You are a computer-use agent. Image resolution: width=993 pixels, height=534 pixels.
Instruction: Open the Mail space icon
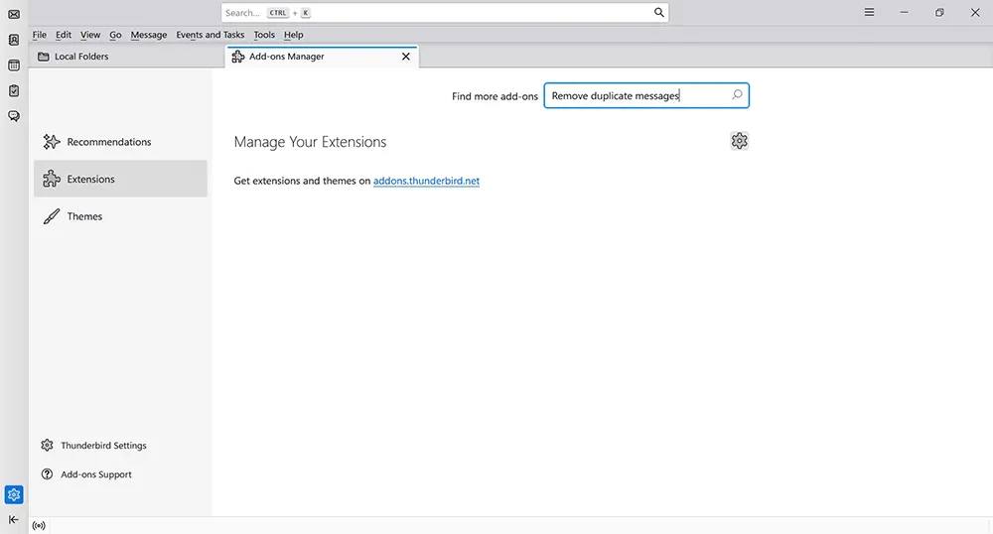(x=14, y=14)
